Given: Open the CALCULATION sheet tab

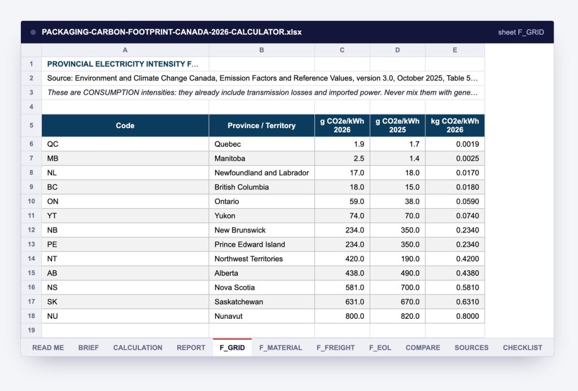Looking at the screenshot, I should [x=138, y=348].
